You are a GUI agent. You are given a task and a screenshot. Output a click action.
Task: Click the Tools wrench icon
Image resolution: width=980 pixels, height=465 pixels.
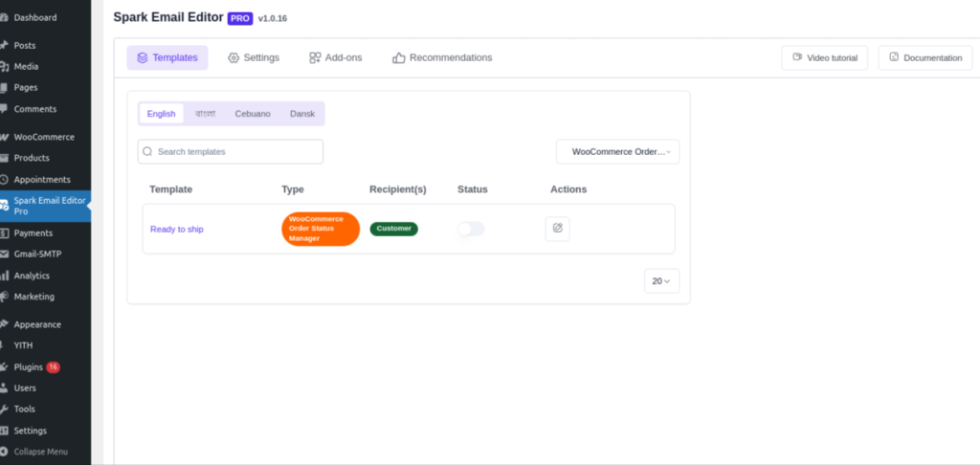point(4,410)
